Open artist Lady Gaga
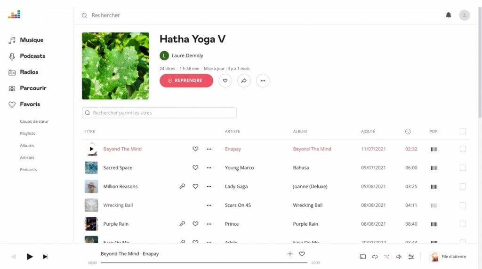The width and height of the screenshot is (482, 269). point(236,186)
